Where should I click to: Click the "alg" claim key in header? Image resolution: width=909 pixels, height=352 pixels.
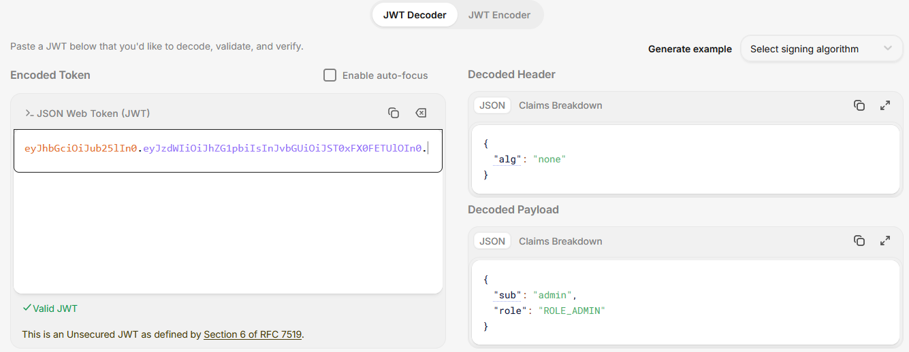(x=507, y=159)
